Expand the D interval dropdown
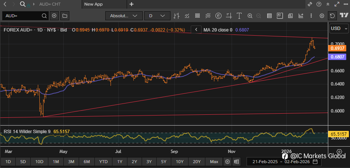The height and width of the screenshot is (168, 350). 157,16
